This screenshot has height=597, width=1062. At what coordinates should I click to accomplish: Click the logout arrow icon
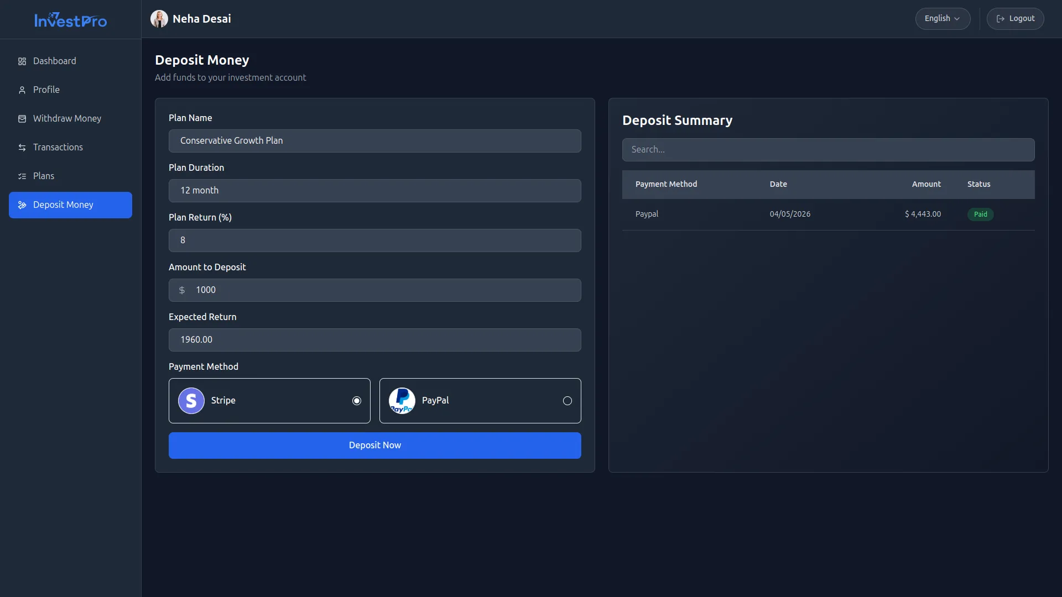pyautogui.click(x=1001, y=19)
